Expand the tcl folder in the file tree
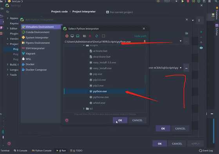 [x=83, y=108]
